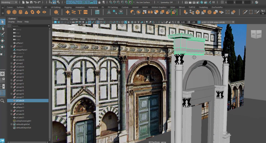Create a polygon torus from the shelf
This screenshot has width=266, height=143.
[32, 12]
